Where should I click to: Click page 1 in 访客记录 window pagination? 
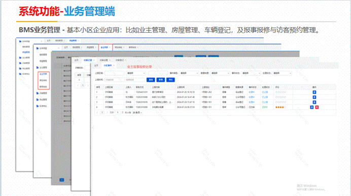point(83,85)
